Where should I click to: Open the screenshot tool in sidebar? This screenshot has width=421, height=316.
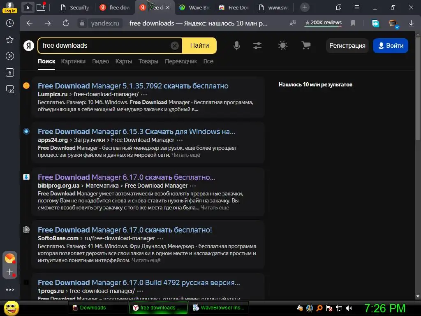[x=10, y=89]
